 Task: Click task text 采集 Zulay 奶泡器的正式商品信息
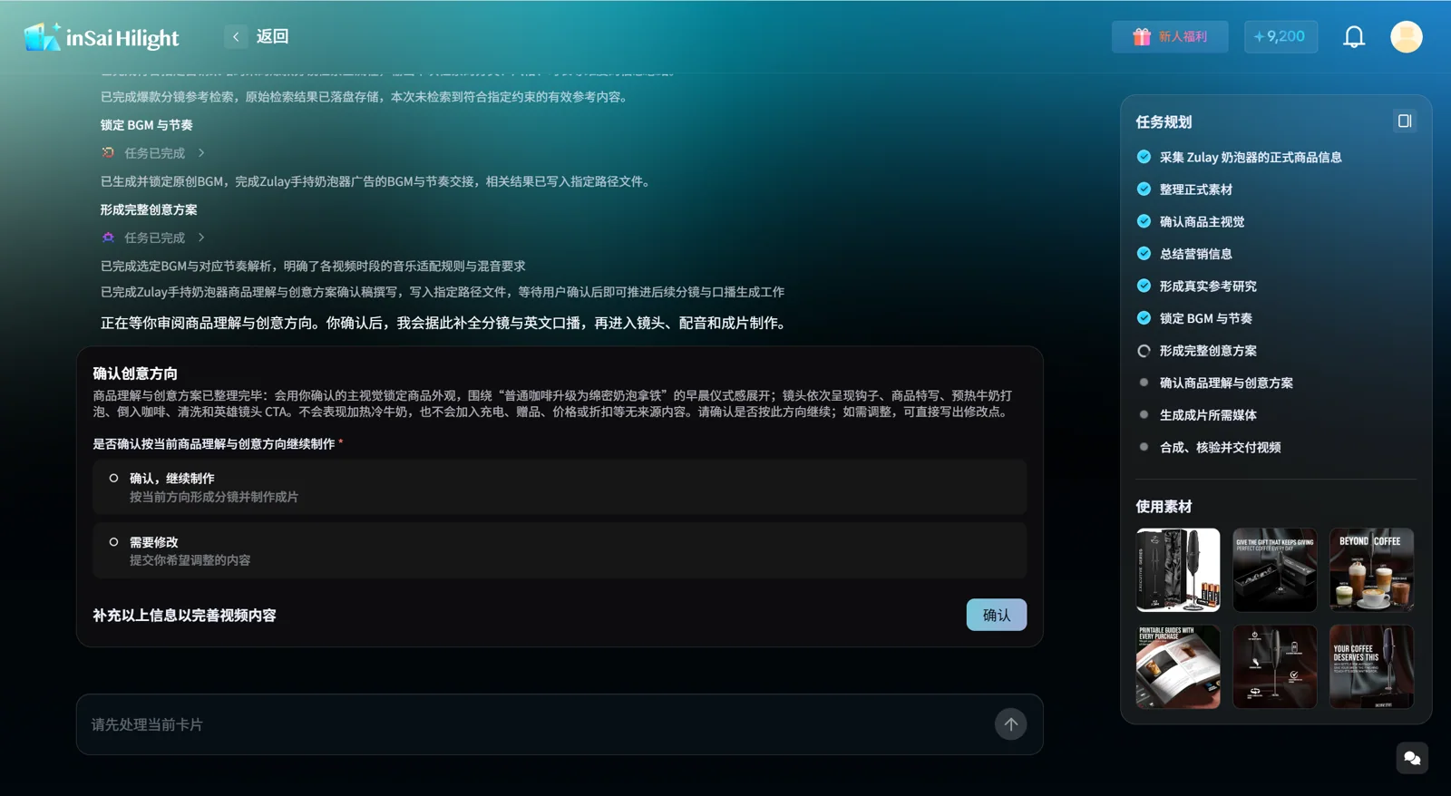pyautogui.click(x=1251, y=157)
